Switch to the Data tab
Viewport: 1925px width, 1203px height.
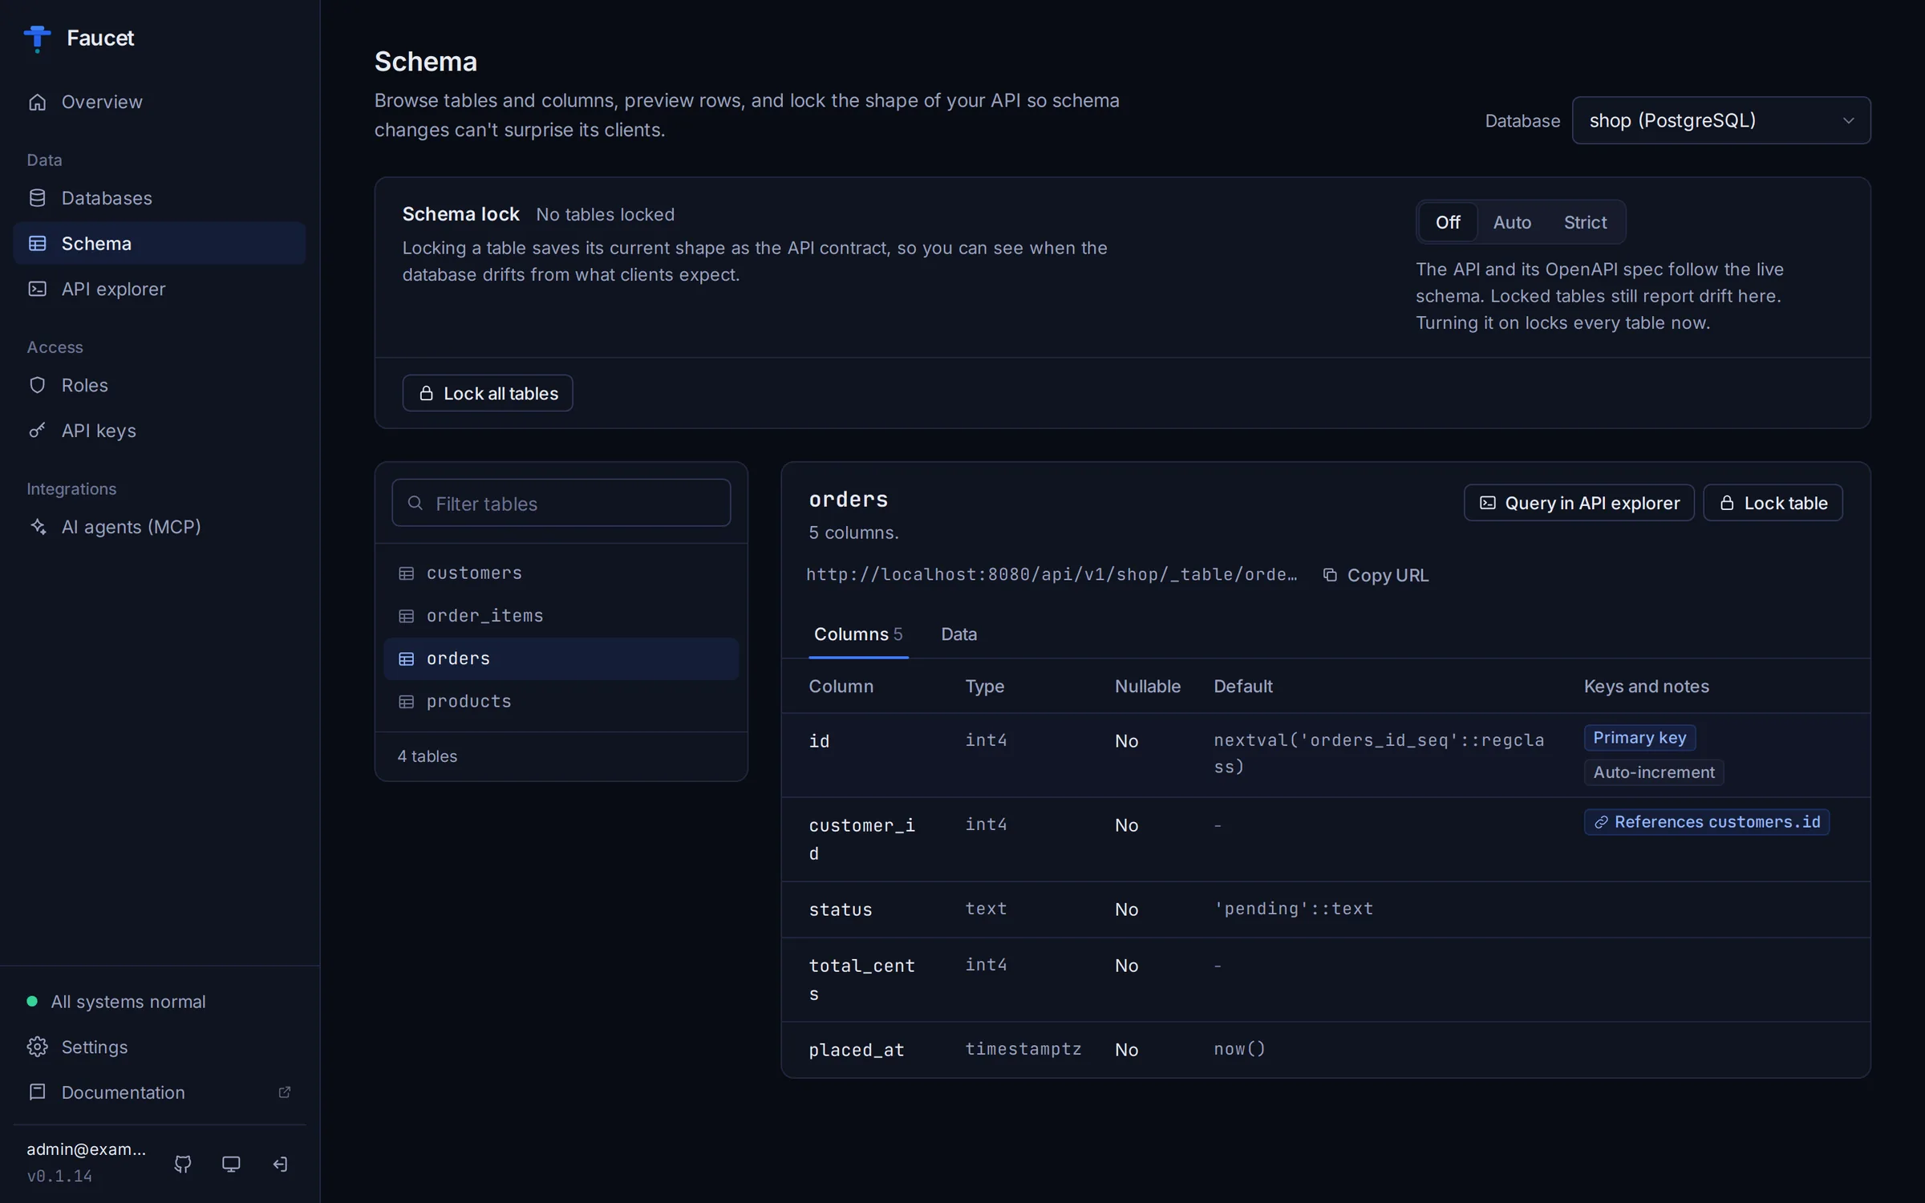pyautogui.click(x=958, y=634)
